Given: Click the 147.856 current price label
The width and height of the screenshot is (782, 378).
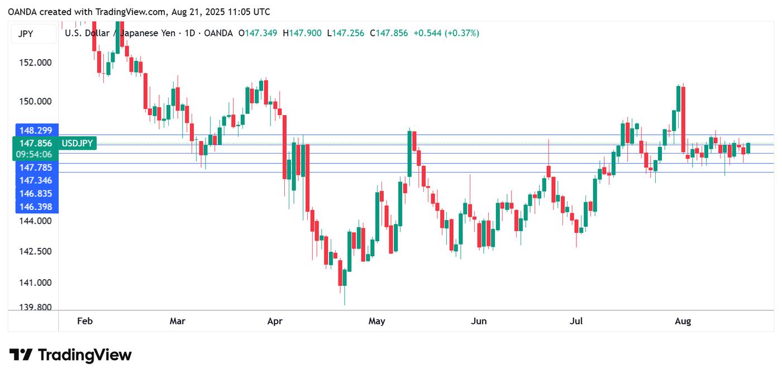Looking at the screenshot, I should point(35,143).
